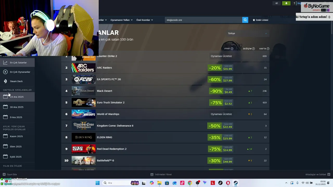The width and height of the screenshot is (333, 187).
Task: Click the taskbar volume speaker icon
Action: coord(307,183)
